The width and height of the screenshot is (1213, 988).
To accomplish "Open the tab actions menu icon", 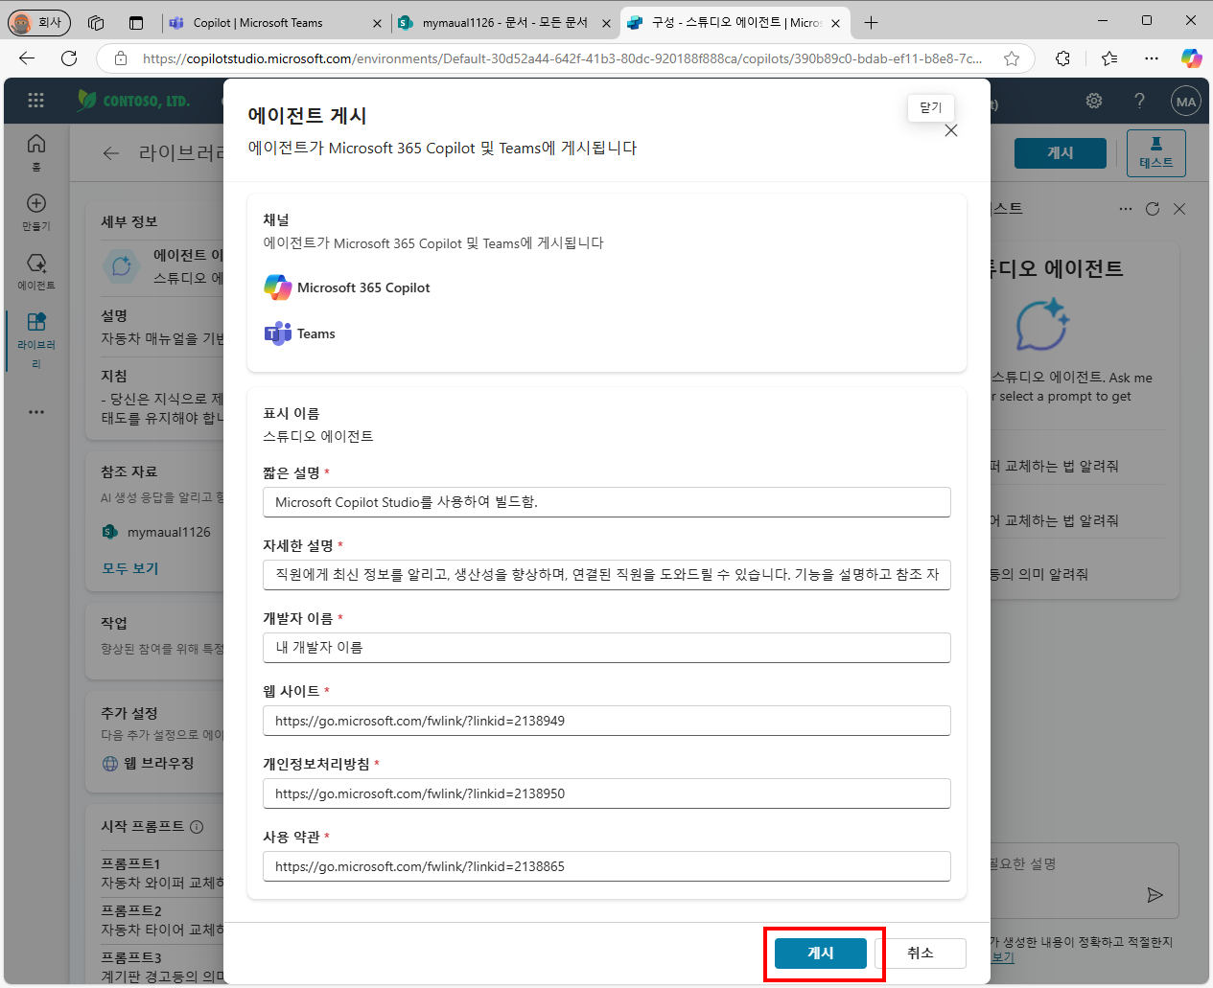I will (136, 23).
